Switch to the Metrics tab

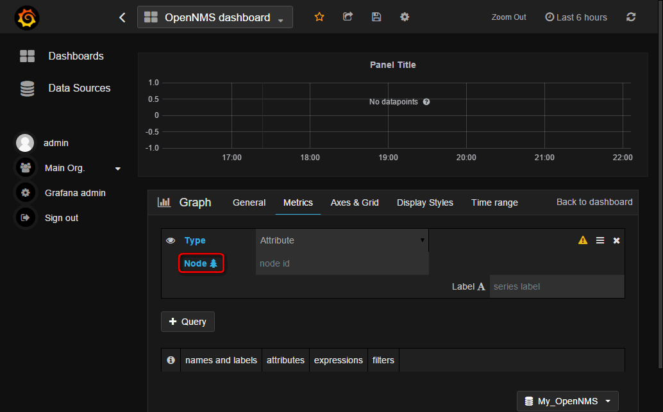(298, 203)
